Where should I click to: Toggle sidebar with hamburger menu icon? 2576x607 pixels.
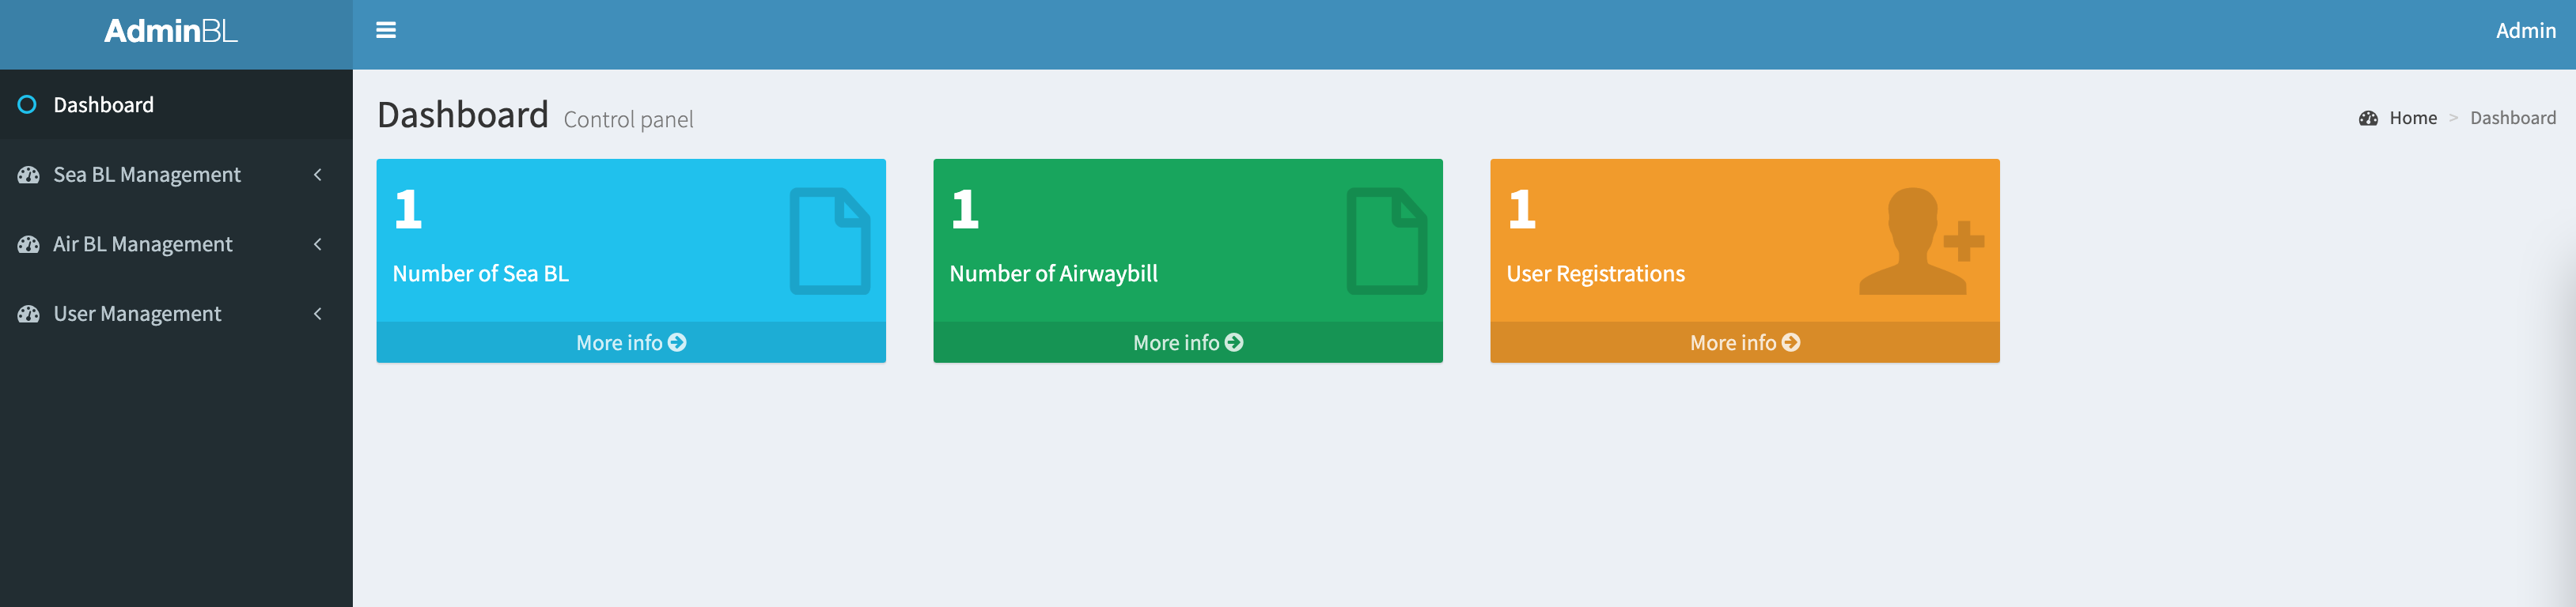tap(385, 31)
